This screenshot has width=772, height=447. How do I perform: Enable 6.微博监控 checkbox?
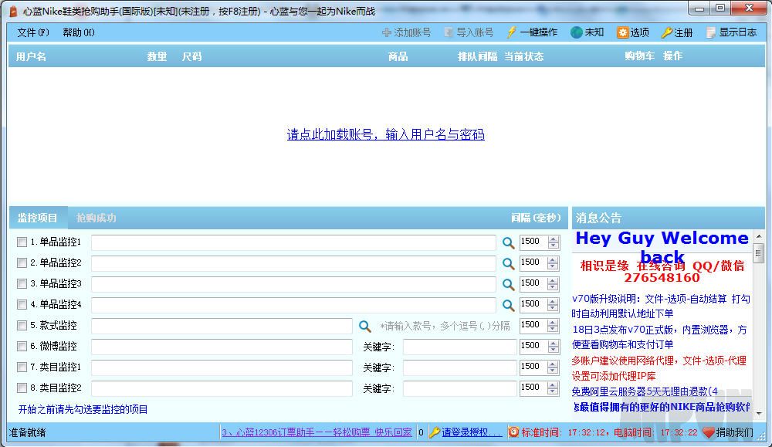[22, 346]
